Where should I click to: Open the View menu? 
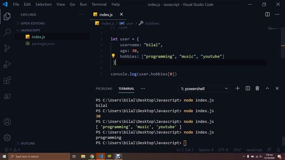click(x=61, y=4)
